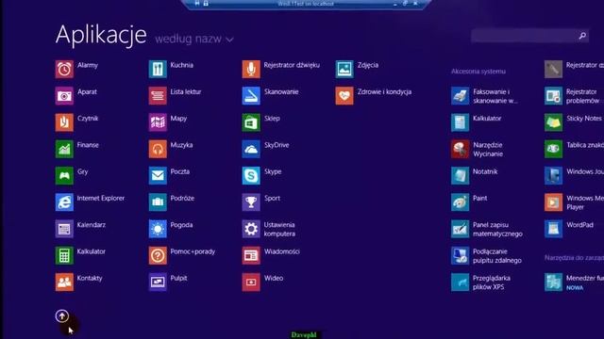Launch the Aparat camera app
Viewport: 604px width, 339px height.
[64, 96]
